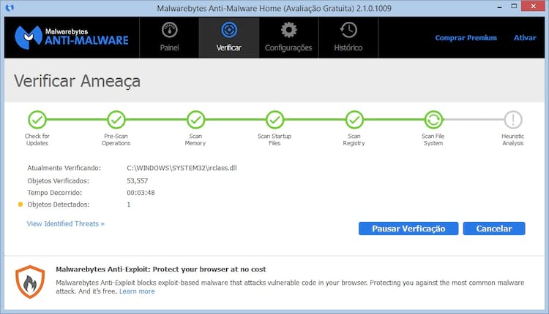Click the Pre-Scan Operations step checkmark
The image size is (549, 314).
[x=116, y=120]
